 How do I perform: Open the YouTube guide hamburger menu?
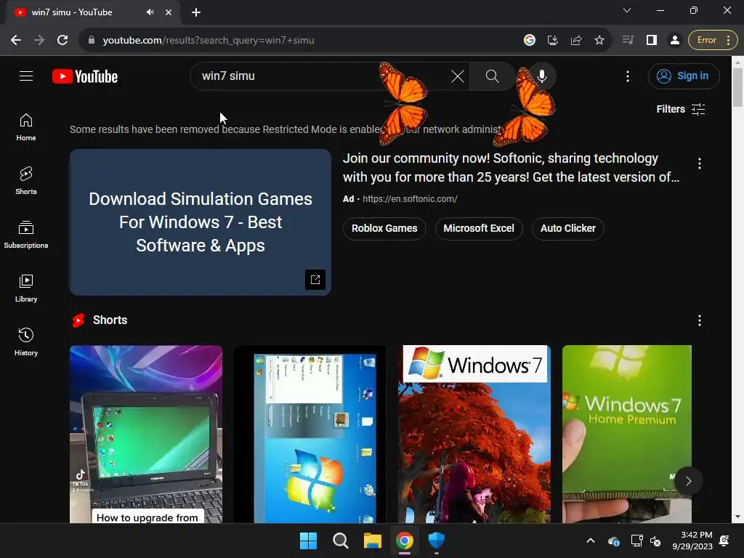(26, 76)
